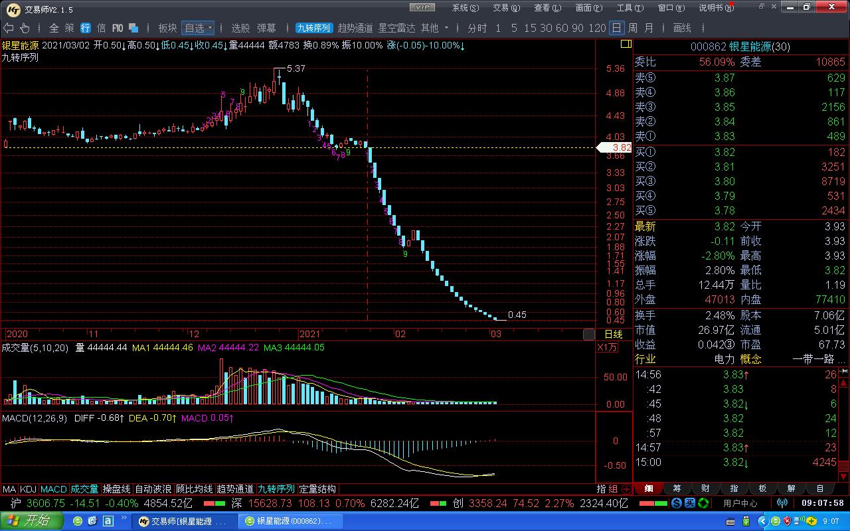The height and width of the screenshot is (531, 850).
Task: Select the 自动波浪 indicator tab
Action: pyautogui.click(x=153, y=489)
